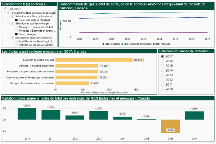Check 'Ménages : Carburants et lubrifiants' checkbox
The height and width of the screenshot is (144, 216).
click(x=17, y=27)
